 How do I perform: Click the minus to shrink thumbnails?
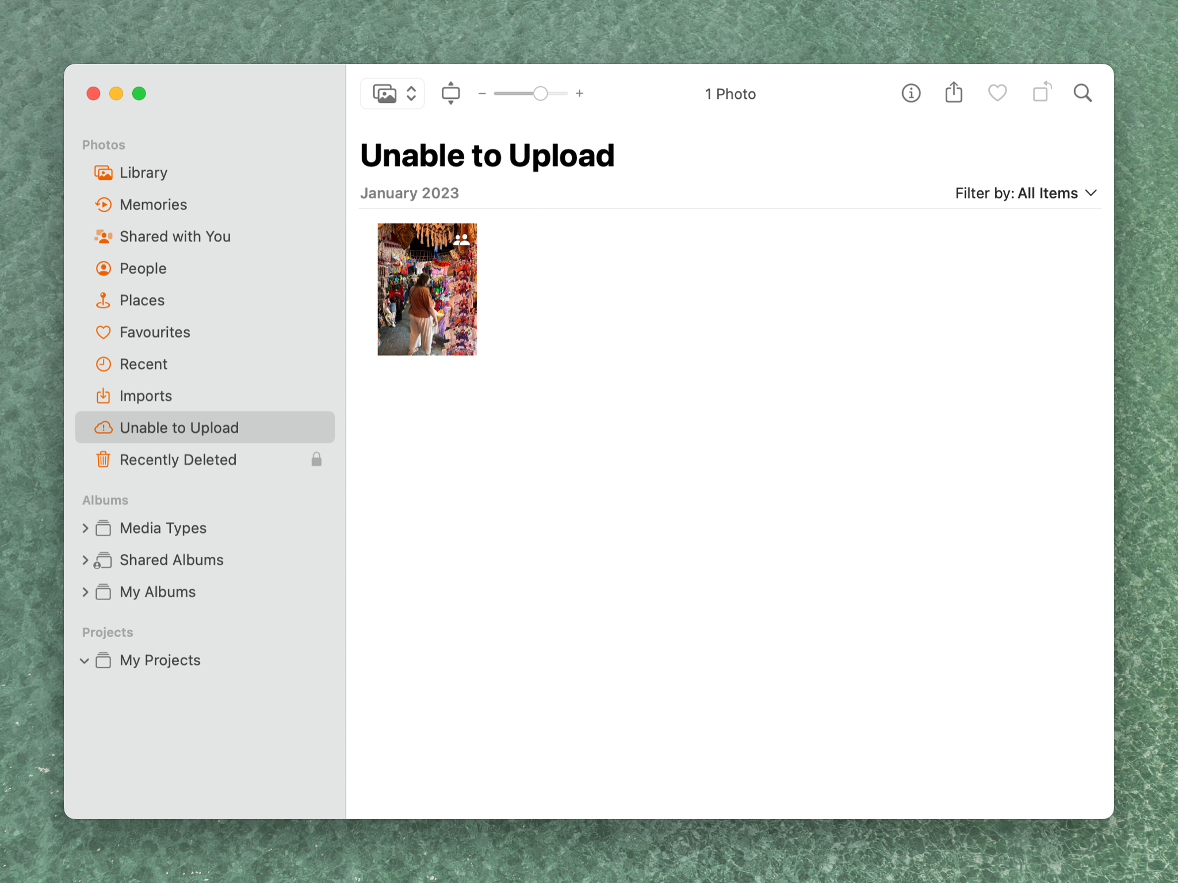coord(482,93)
